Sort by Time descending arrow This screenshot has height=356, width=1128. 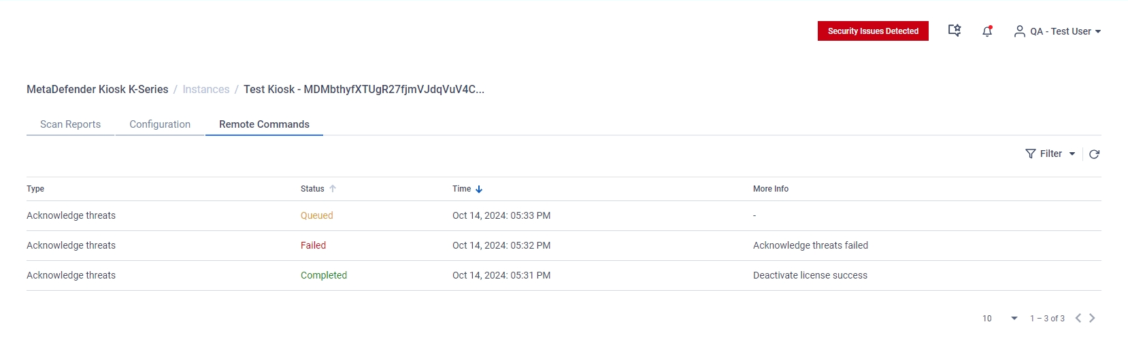point(479,189)
